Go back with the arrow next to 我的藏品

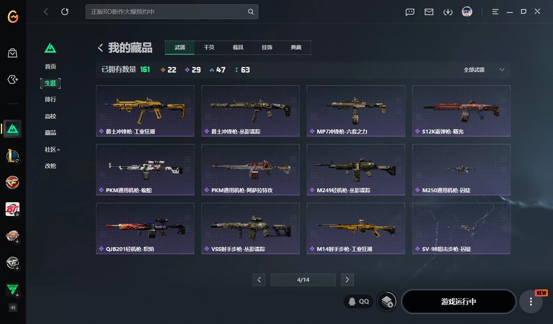[100, 48]
